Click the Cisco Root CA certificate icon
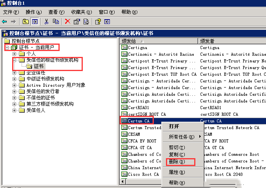266x188 pixels. [x=124, y=174]
